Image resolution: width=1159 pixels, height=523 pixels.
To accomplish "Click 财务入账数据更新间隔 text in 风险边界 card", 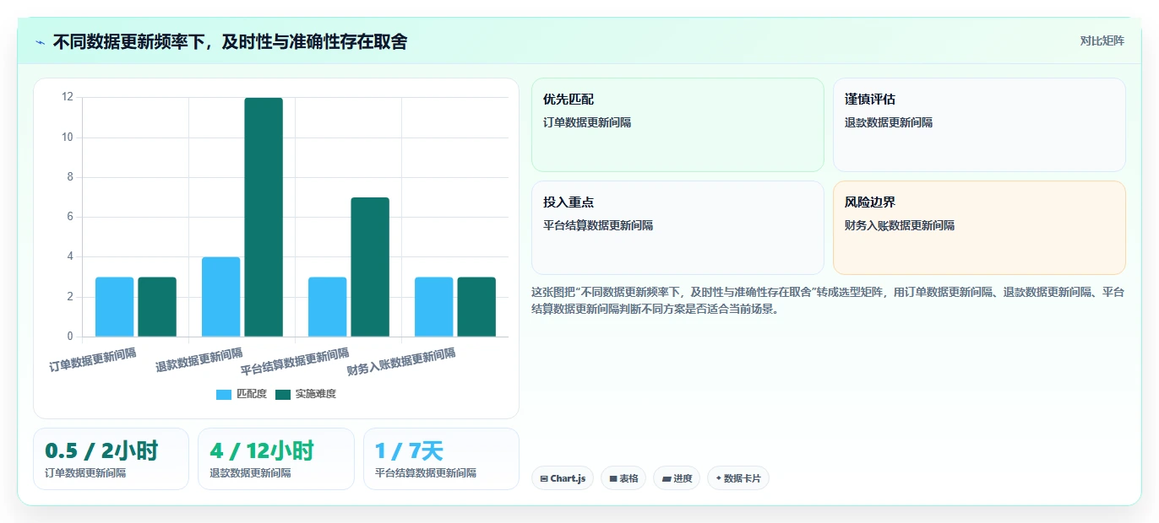I will click(900, 225).
